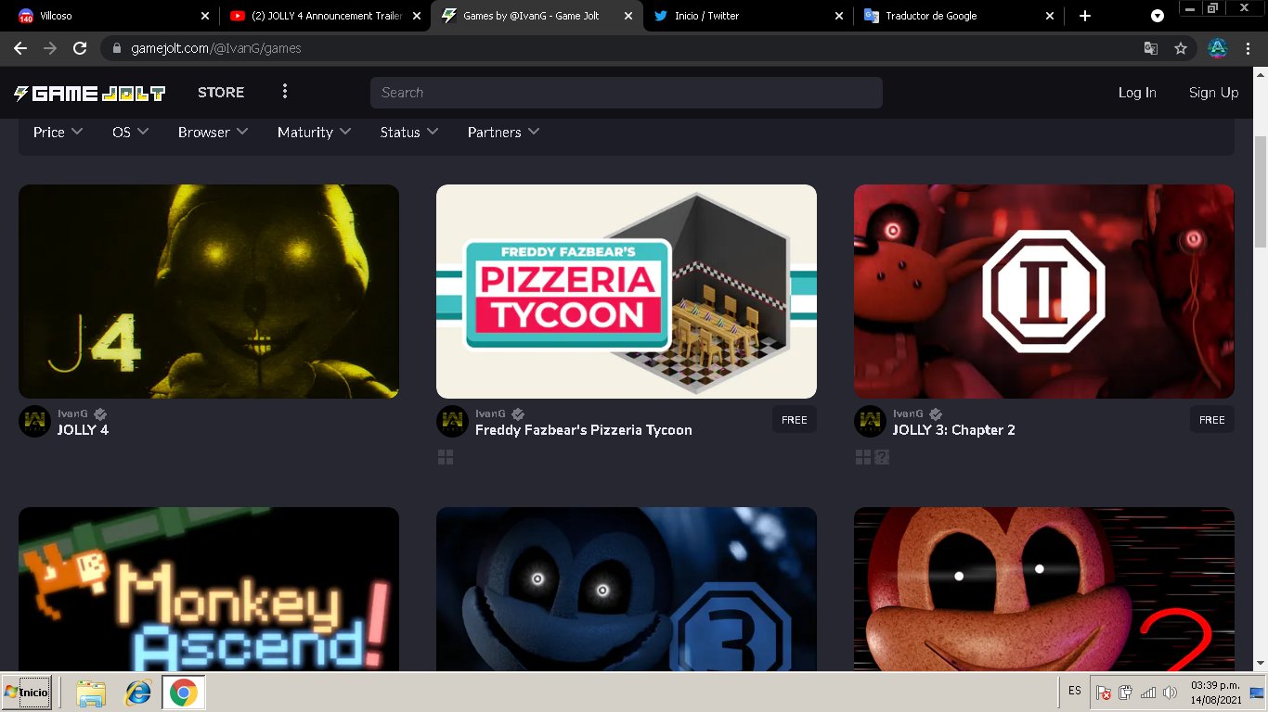Image resolution: width=1268 pixels, height=712 pixels.
Task: Click the Log In link
Action: (1137, 93)
